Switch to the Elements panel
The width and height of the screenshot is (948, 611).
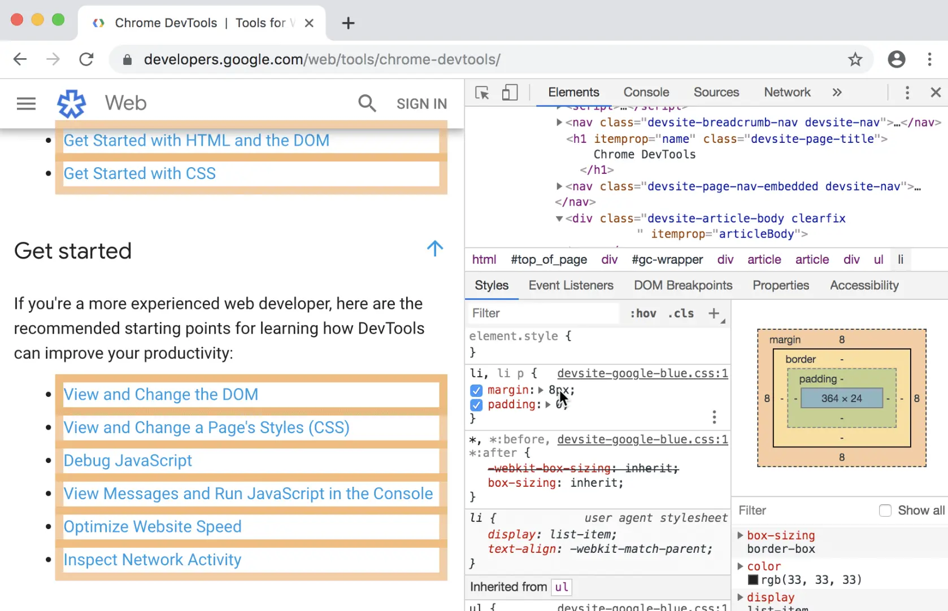click(573, 93)
